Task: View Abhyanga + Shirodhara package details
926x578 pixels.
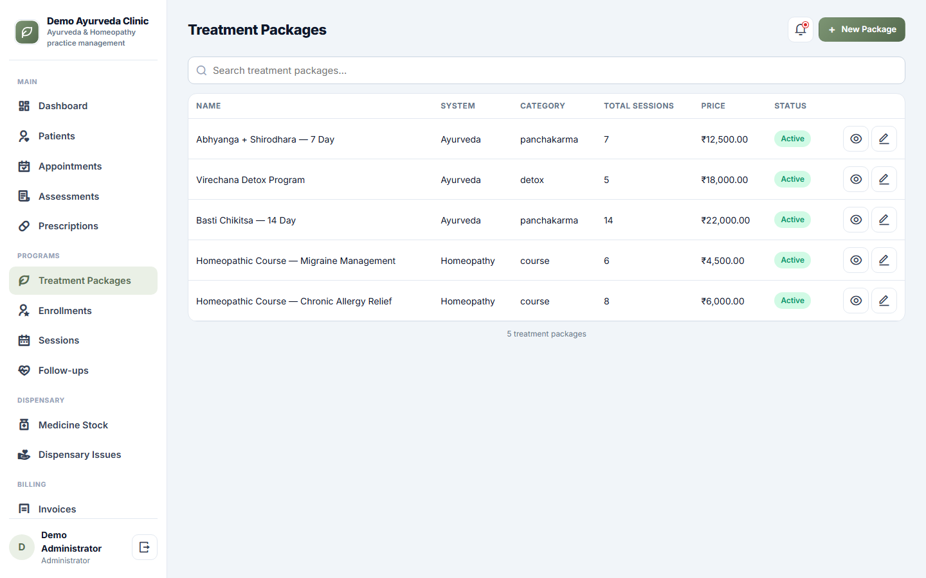Action: (856, 139)
